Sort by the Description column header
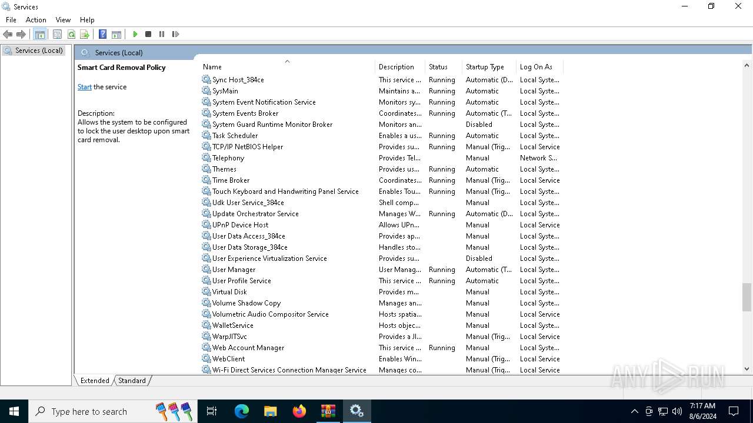 [400, 67]
